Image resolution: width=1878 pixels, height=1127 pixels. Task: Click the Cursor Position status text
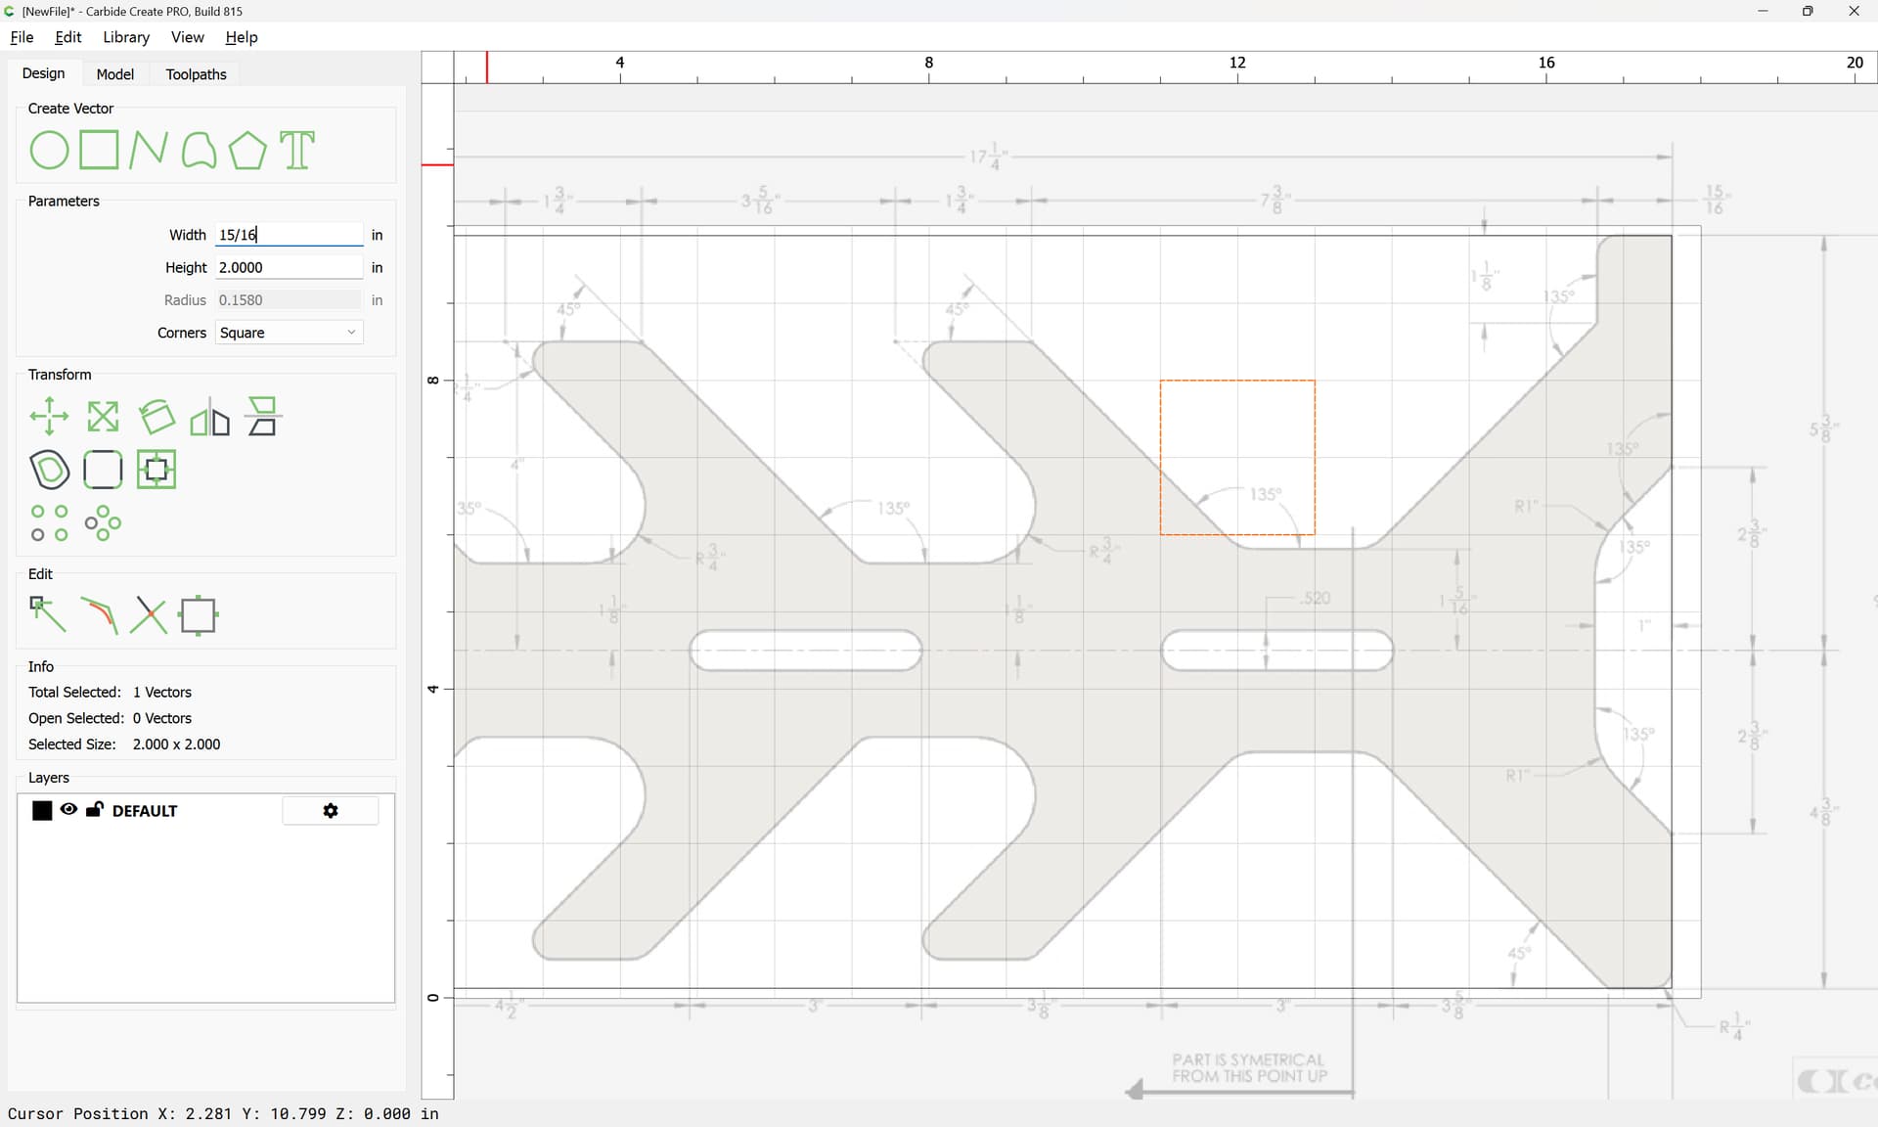tap(223, 1113)
